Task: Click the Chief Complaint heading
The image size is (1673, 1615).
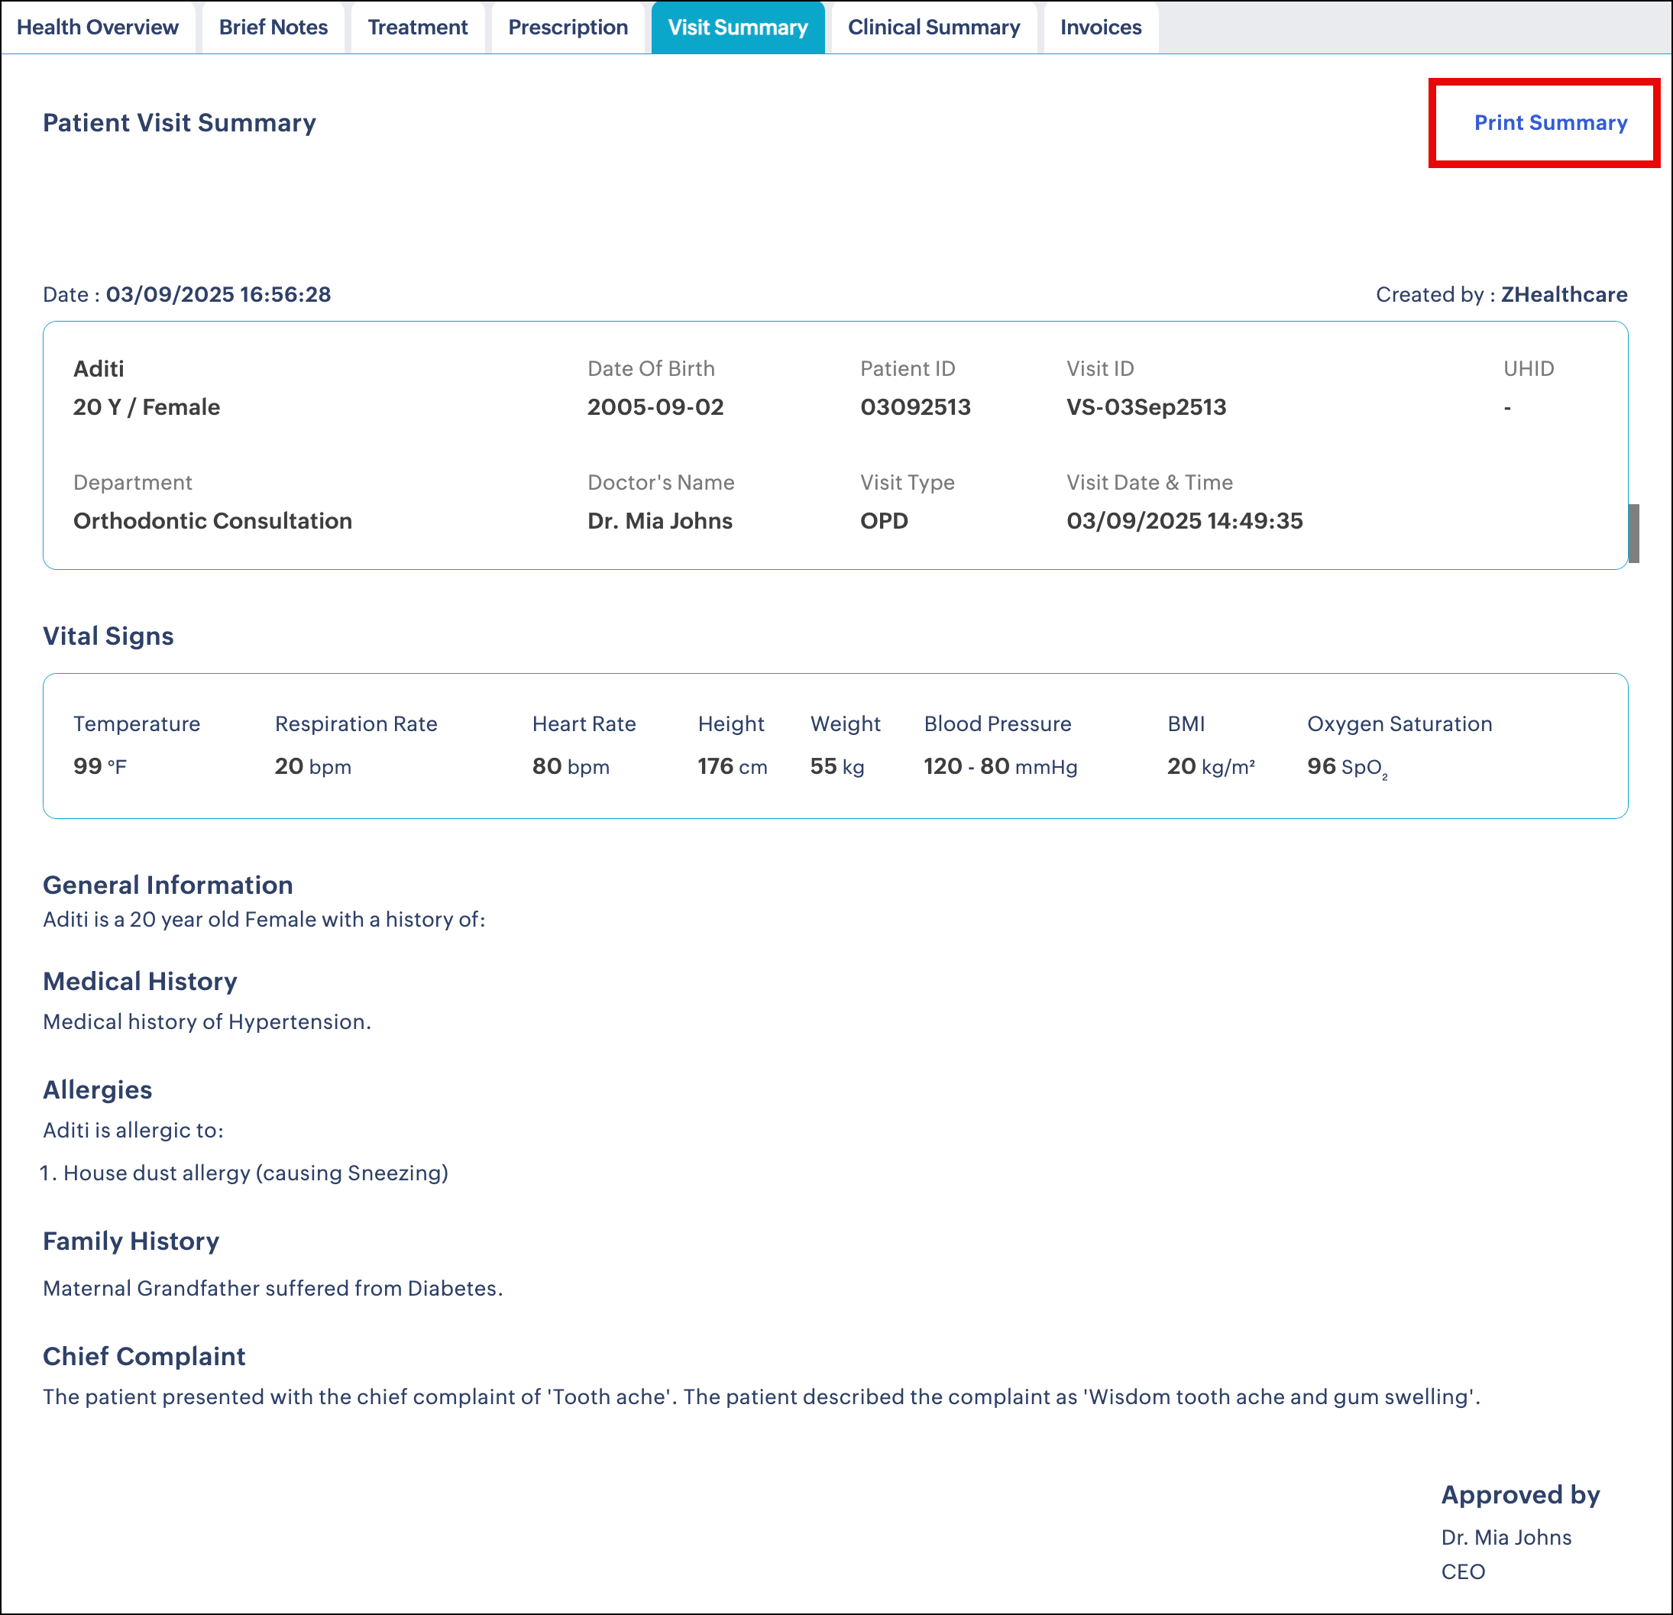Action: tap(144, 1356)
